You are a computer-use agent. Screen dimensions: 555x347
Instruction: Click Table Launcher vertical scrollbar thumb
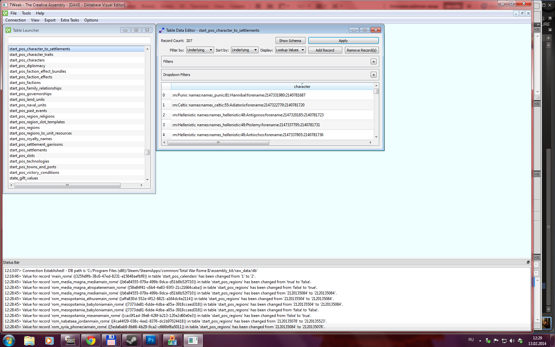[x=147, y=152]
